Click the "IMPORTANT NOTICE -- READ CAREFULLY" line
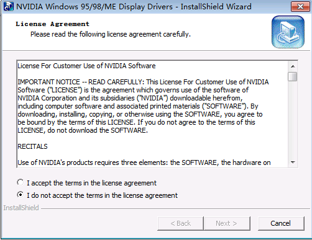The width and height of the screenshot is (312, 240). 143,82
